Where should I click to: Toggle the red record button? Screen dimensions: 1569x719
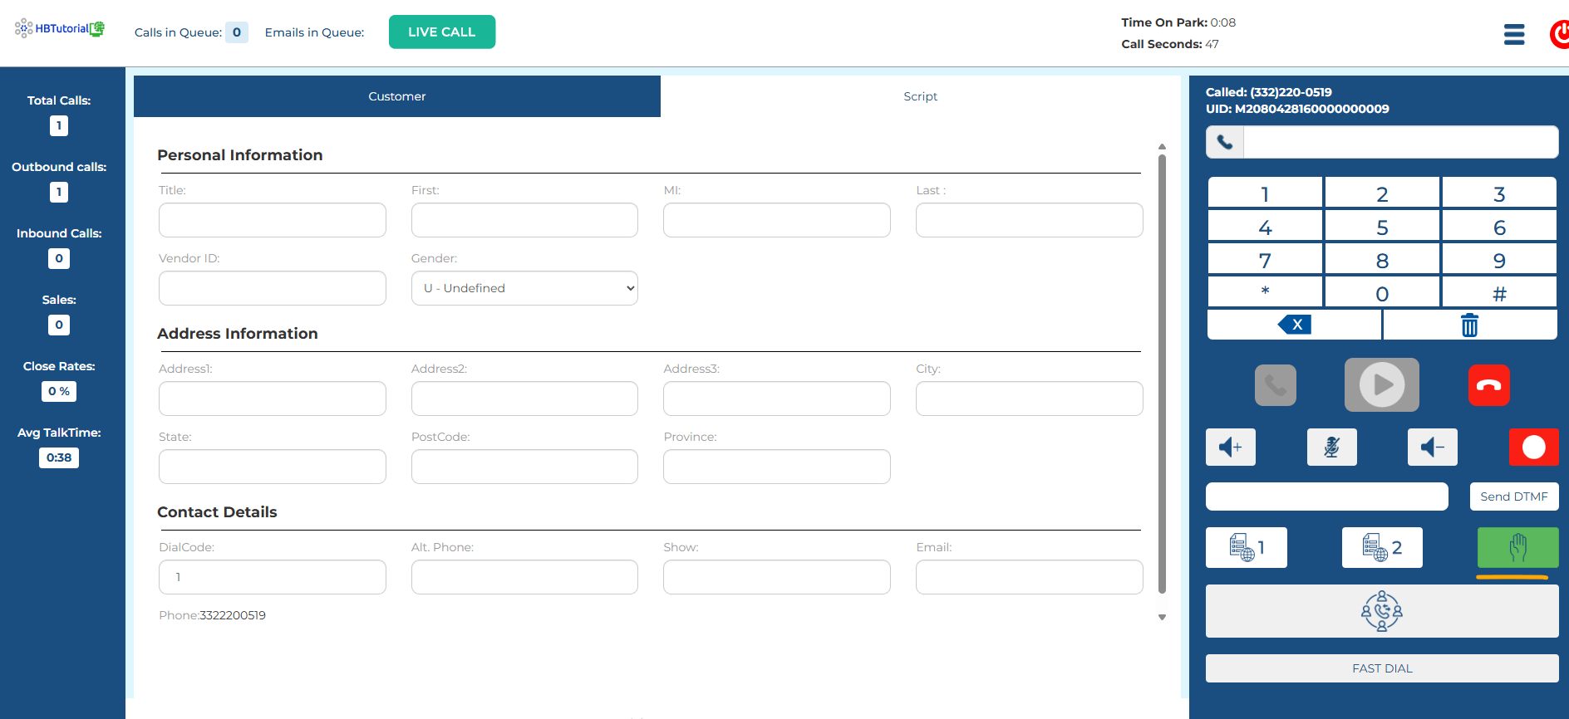coord(1534,448)
